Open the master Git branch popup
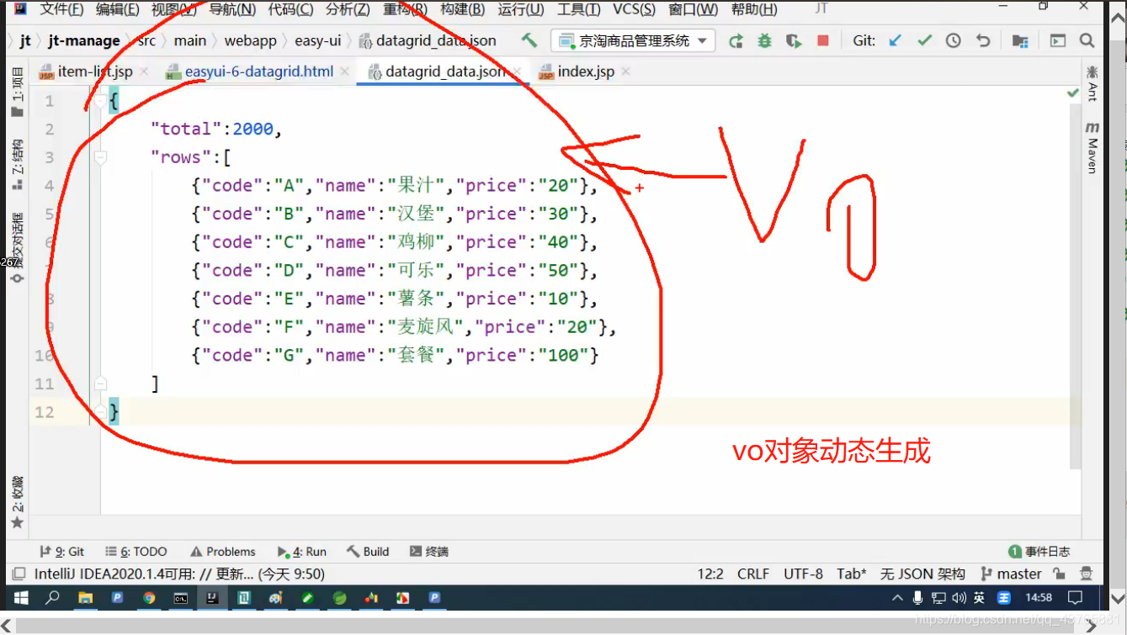 point(1011,574)
